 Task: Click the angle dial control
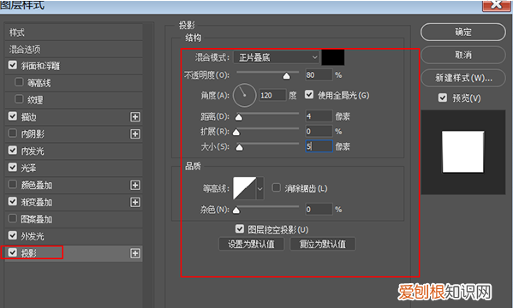coord(244,95)
